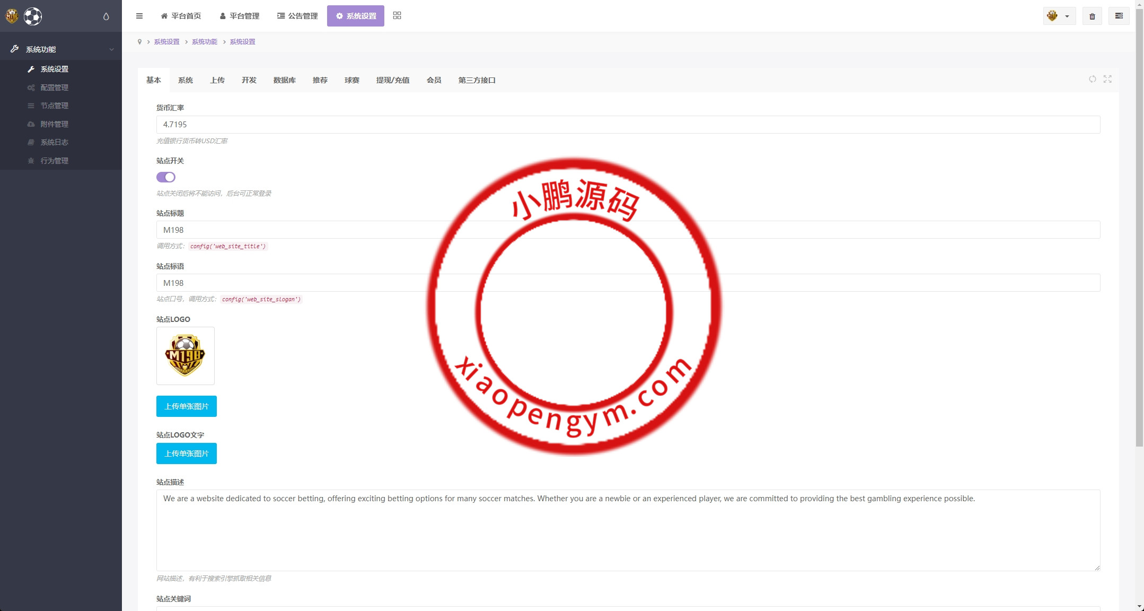Click the hamburger sidebar toggle icon
This screenshot has width=1144, height=611.
[139, 16]
